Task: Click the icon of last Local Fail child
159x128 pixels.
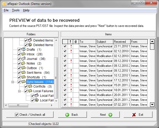Action: coord(37,100)
